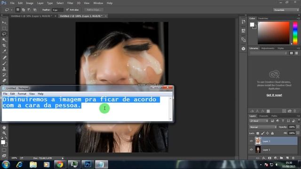
Task: Open the Layers panel flyout menu
Action: point(298,116)
